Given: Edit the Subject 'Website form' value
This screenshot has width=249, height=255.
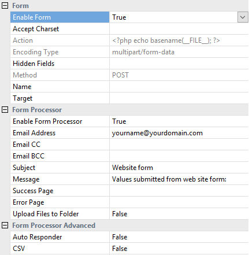Looking at the screenshot, I should click(179, 168).
